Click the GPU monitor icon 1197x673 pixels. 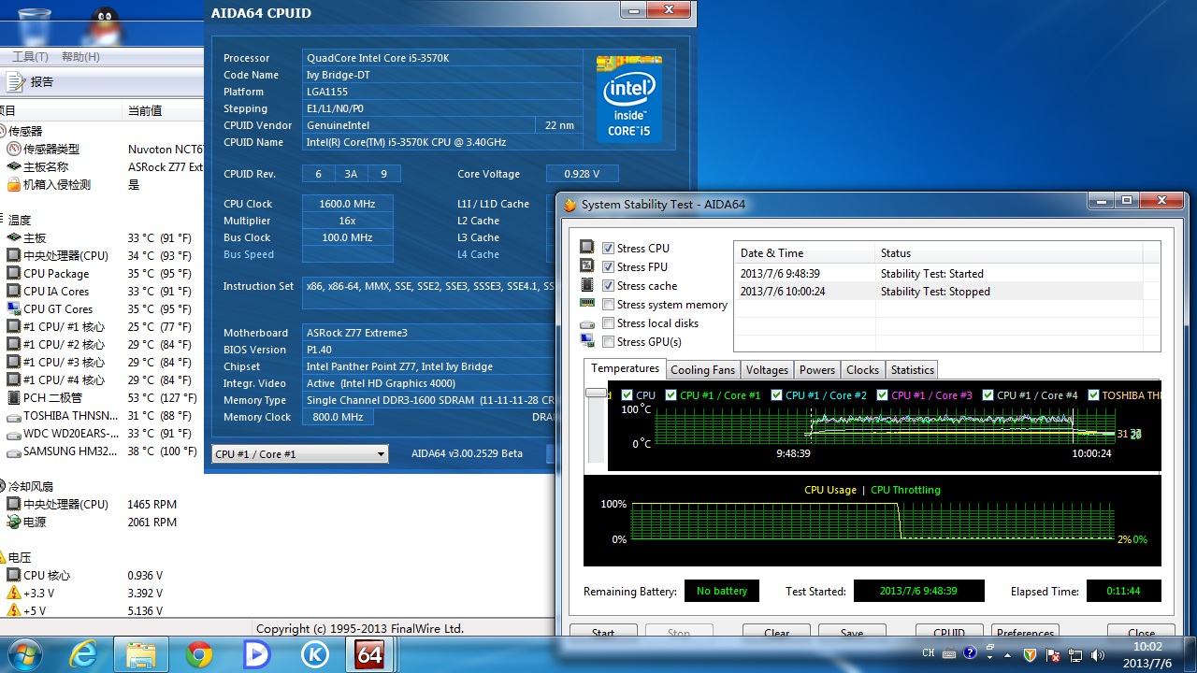click(586, 341)
